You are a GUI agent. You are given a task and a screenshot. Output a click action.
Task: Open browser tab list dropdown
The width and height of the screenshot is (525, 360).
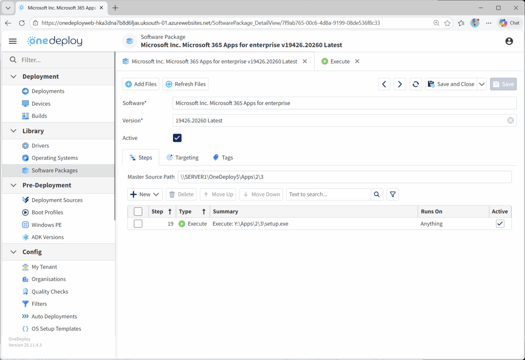8,8
